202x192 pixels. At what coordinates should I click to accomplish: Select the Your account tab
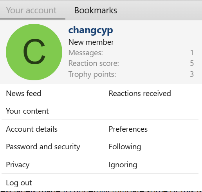tap(31, 10)
